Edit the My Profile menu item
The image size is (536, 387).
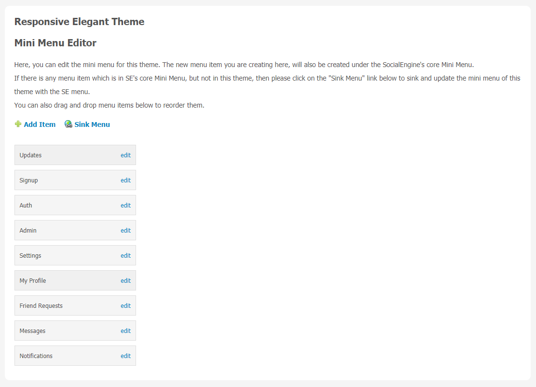(x=125, y=281)
